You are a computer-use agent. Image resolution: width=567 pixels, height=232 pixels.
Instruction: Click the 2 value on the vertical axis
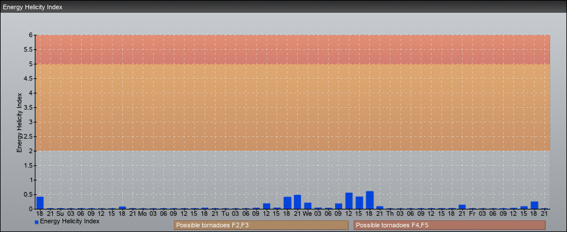point(31,151)
